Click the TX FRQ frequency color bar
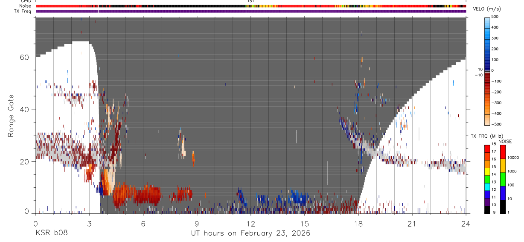This screenshot has width=524, height=242. click(x=487, y=179)
